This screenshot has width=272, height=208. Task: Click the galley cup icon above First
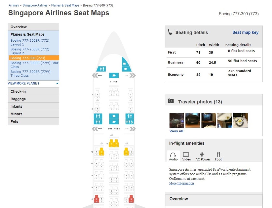(114, 75)
